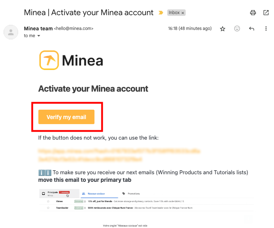Screen dimensions: 274x228
Task: Expand the "to me" recipient details
Action: pos(39,36)
